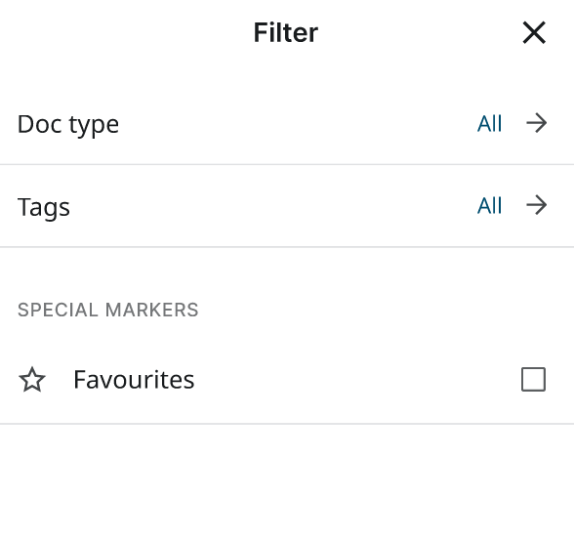Screen dimensions: 574x541
Task: Expand Doc type options via right arrow
Action: pyautogui.click(x=537, y=123)
